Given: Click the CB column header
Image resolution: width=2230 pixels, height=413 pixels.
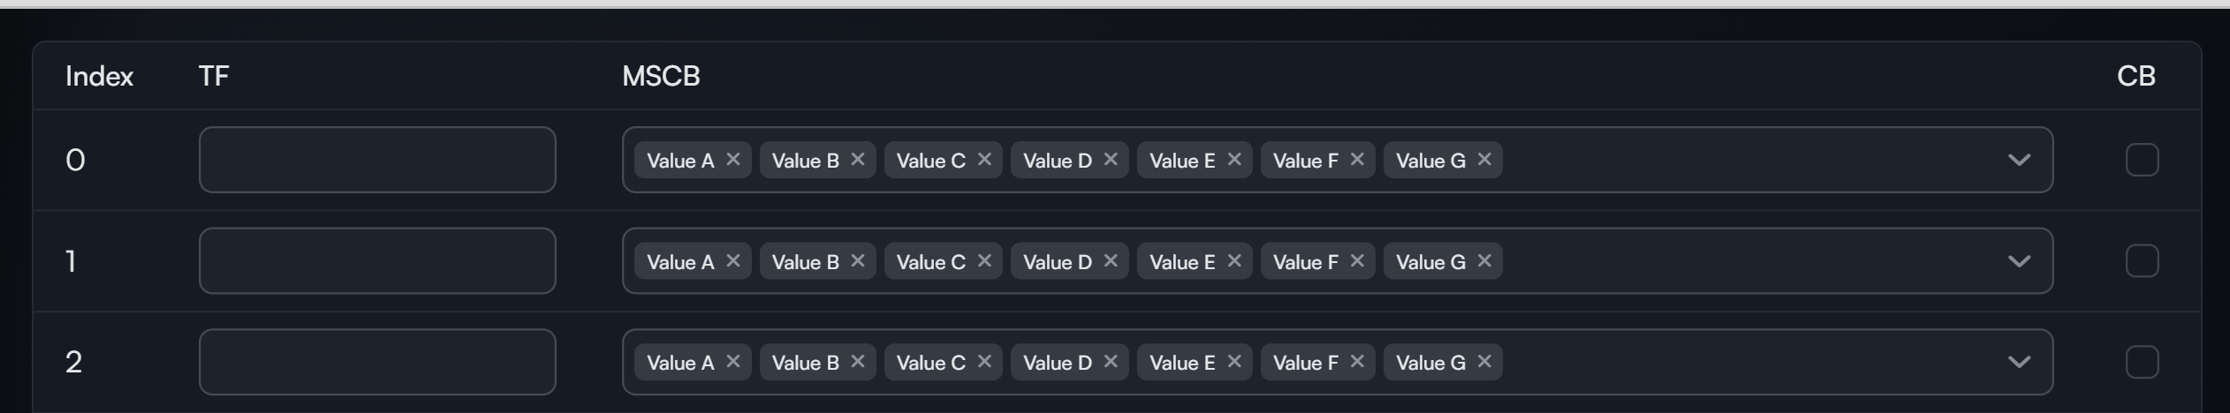Looking at the screenshot, I should (2135, 76).
